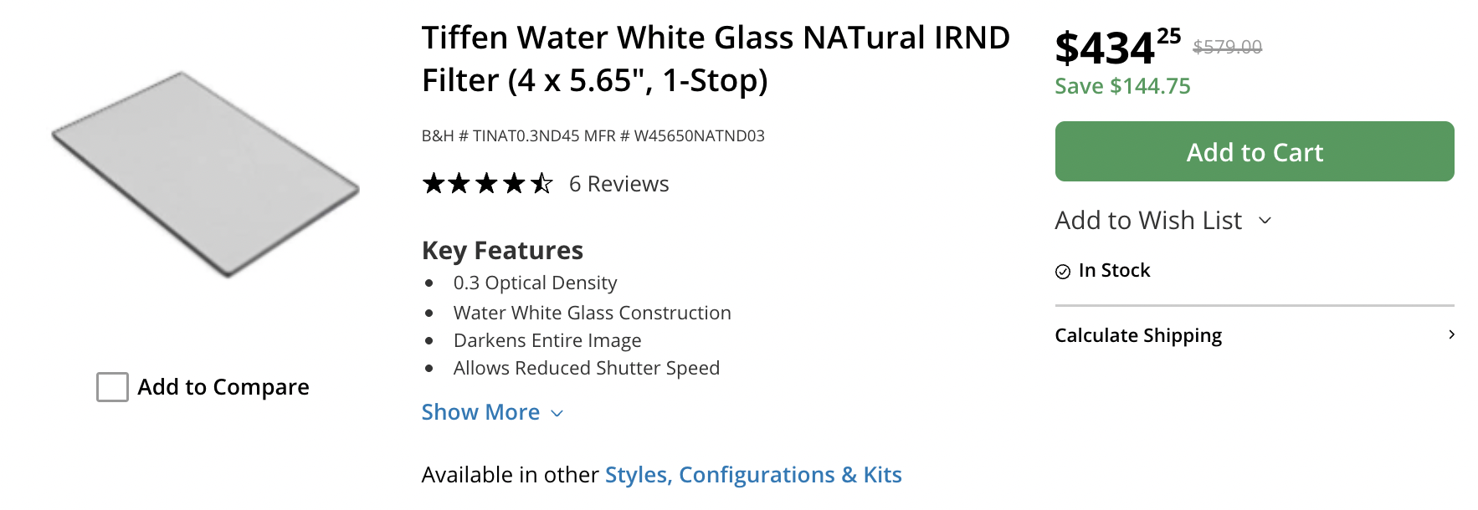Check the Add to Compare checkbox
The width and height of the screenshot is (1478, 510).
click(112, 387)
